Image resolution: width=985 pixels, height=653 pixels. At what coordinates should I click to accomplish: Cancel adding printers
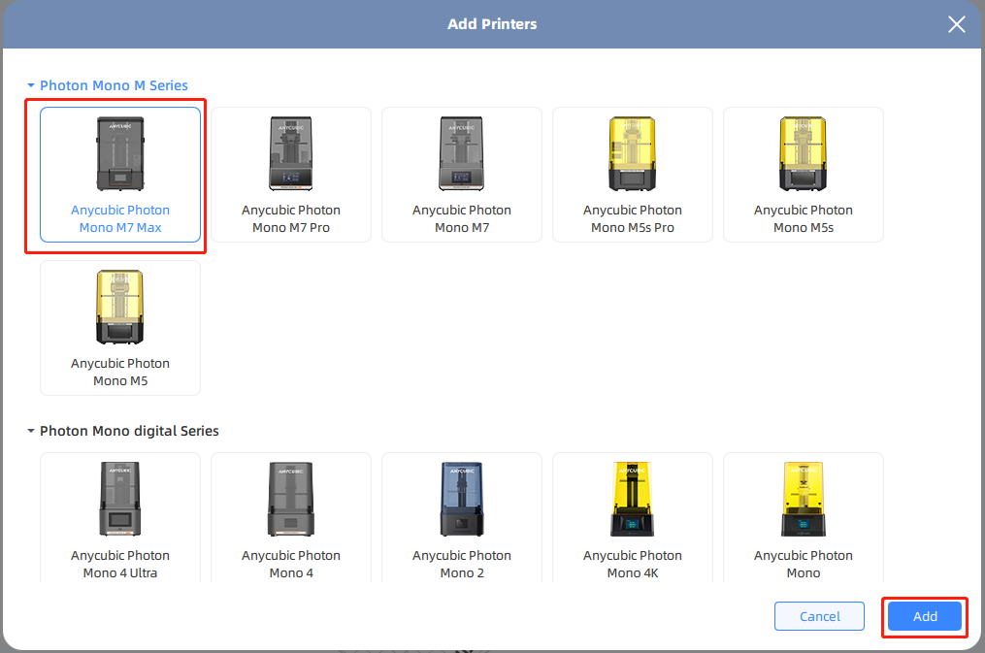tap(819, 616)
